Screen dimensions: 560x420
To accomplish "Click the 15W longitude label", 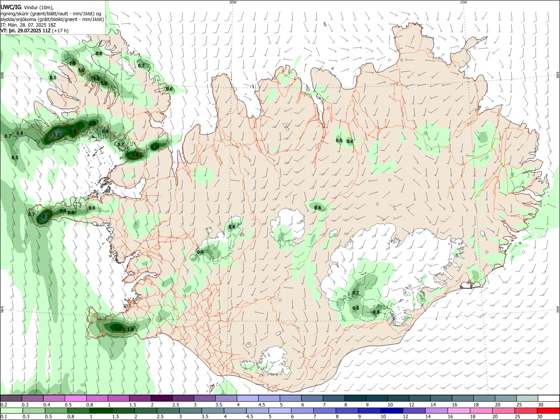I will pyautogui.click(x=463, y=2).
